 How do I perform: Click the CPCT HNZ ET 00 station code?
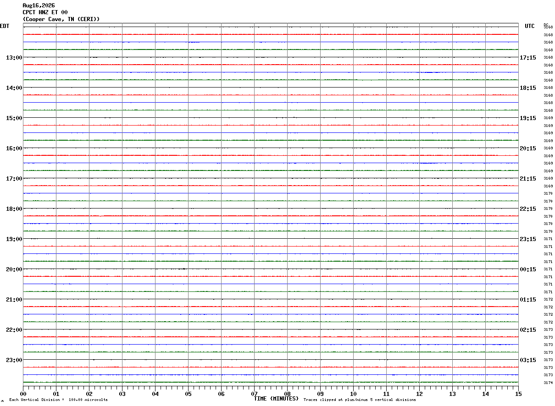click(45, 12)
